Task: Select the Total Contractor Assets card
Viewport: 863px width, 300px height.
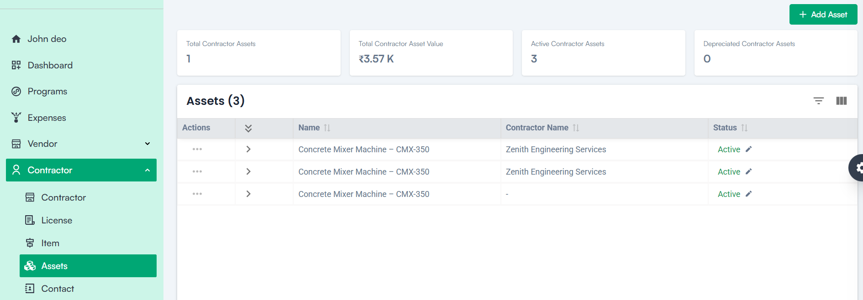Action: (259, 53)
